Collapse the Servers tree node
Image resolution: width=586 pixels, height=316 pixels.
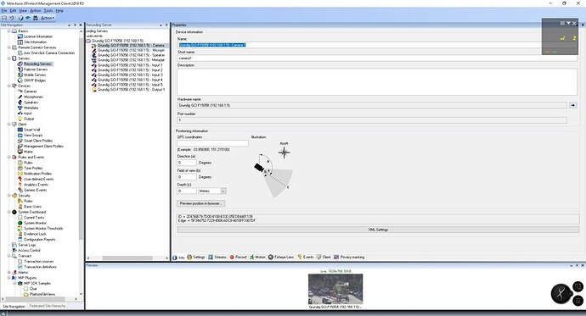pos(9,58)
